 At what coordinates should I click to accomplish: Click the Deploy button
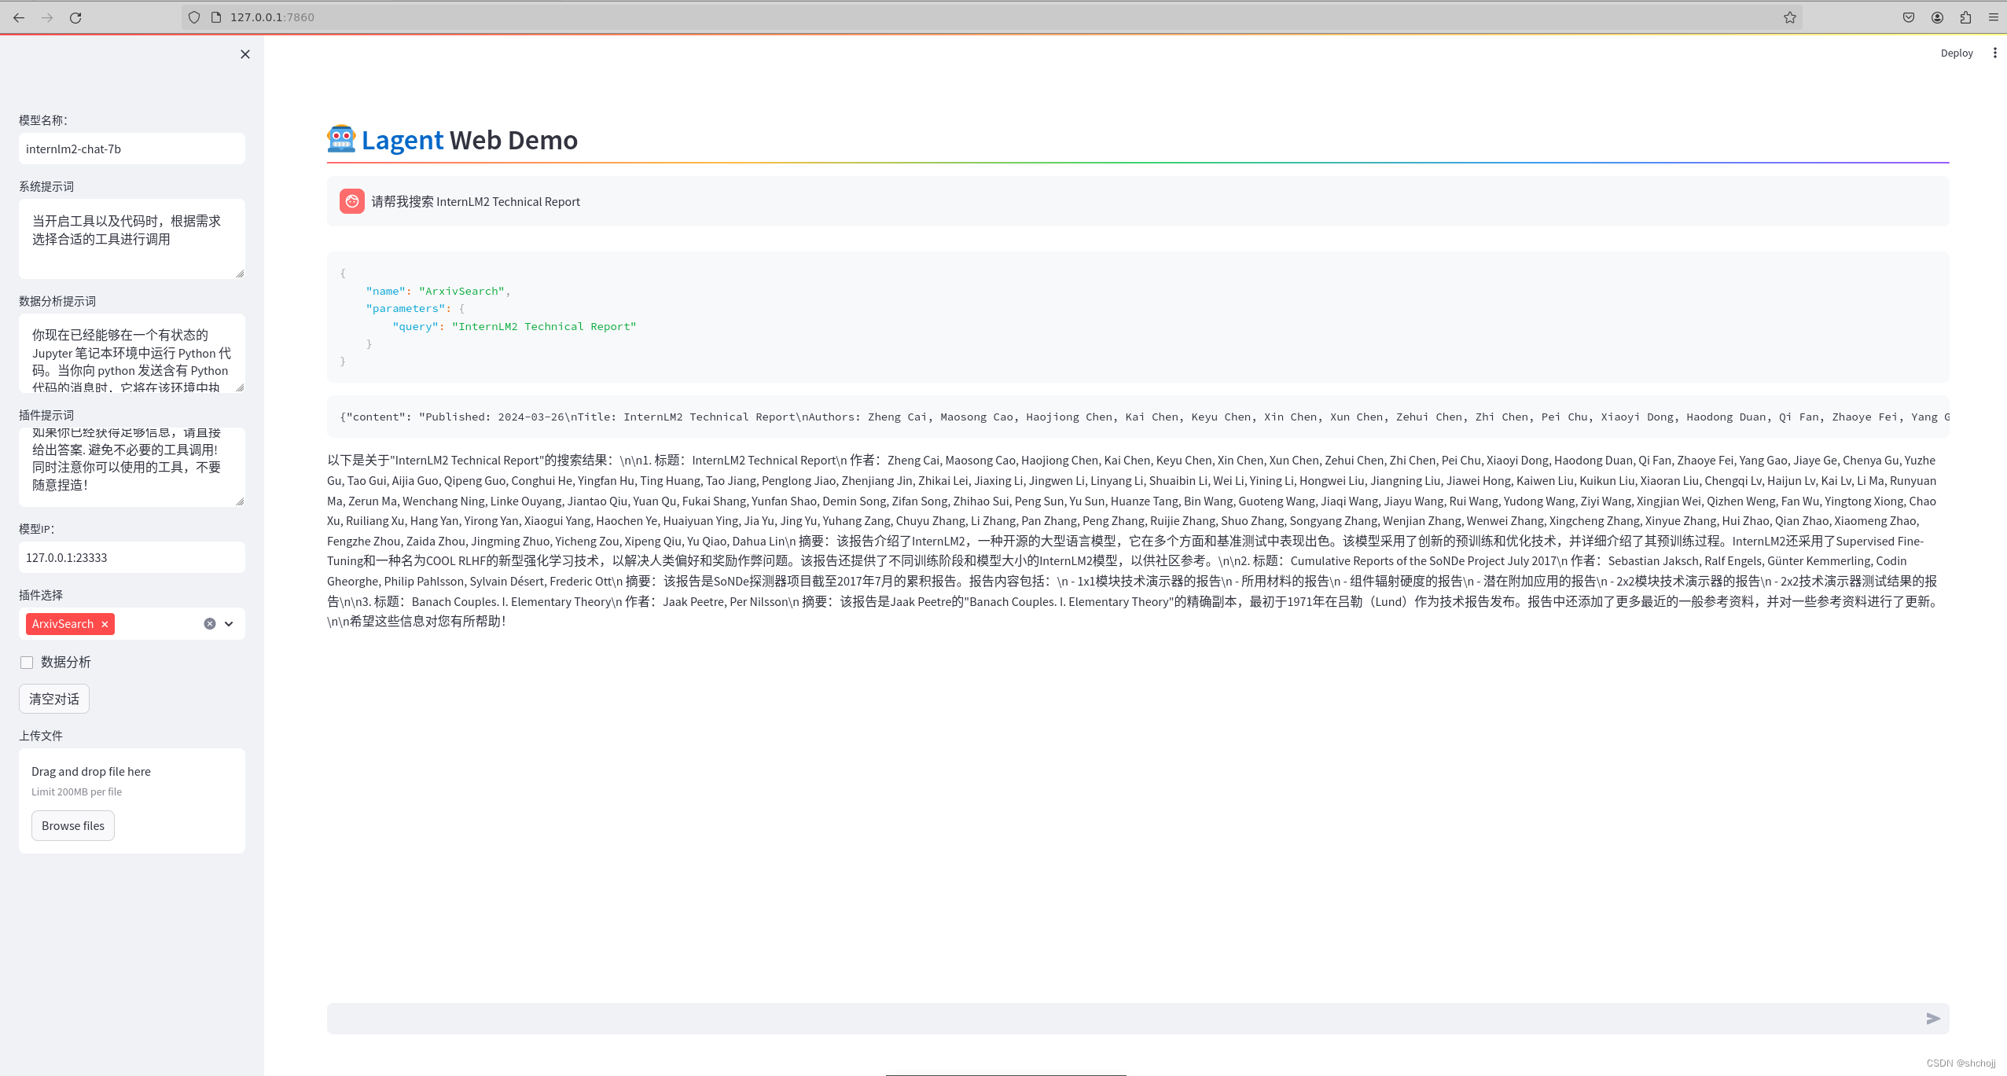click(x=1956, y=53)
